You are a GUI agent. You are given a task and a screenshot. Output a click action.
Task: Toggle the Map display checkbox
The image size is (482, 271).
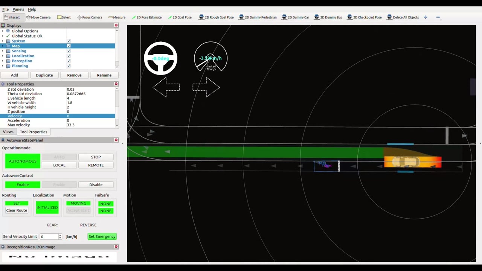coord(69,46)
